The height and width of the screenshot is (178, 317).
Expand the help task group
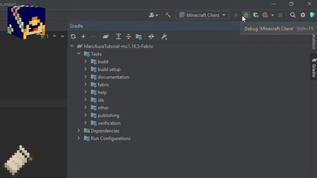[x=86, y=92]
